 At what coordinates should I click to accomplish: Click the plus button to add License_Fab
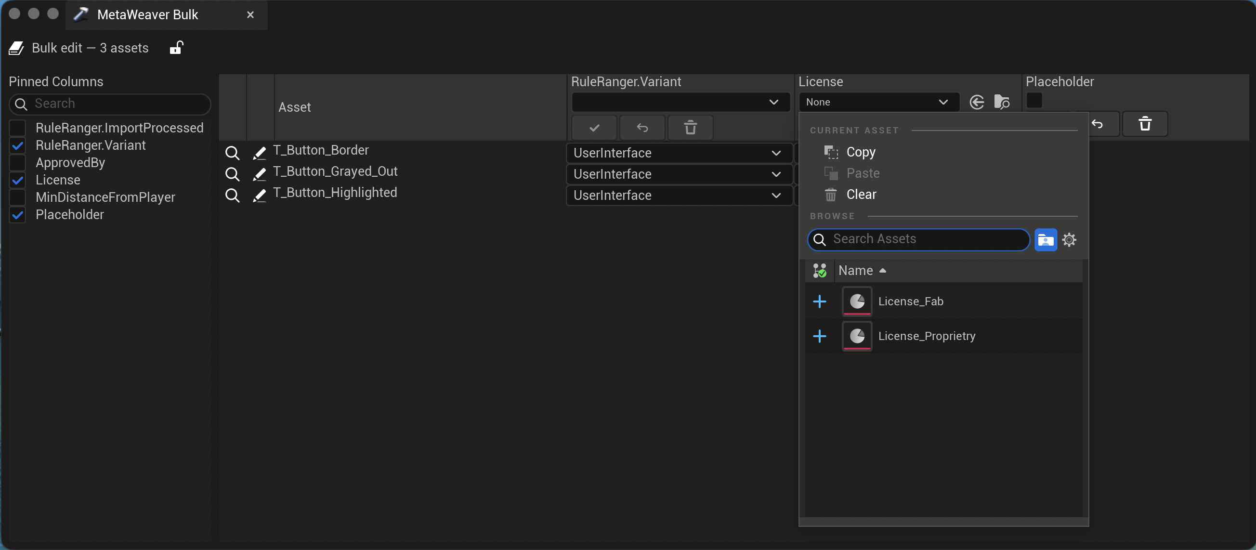point(820,301)
